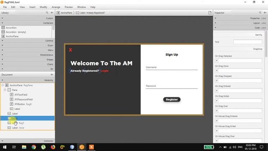This screenshot has width=268, height=151.
Task: Open the Windows Start menu
Action: (x=5, y=147)
